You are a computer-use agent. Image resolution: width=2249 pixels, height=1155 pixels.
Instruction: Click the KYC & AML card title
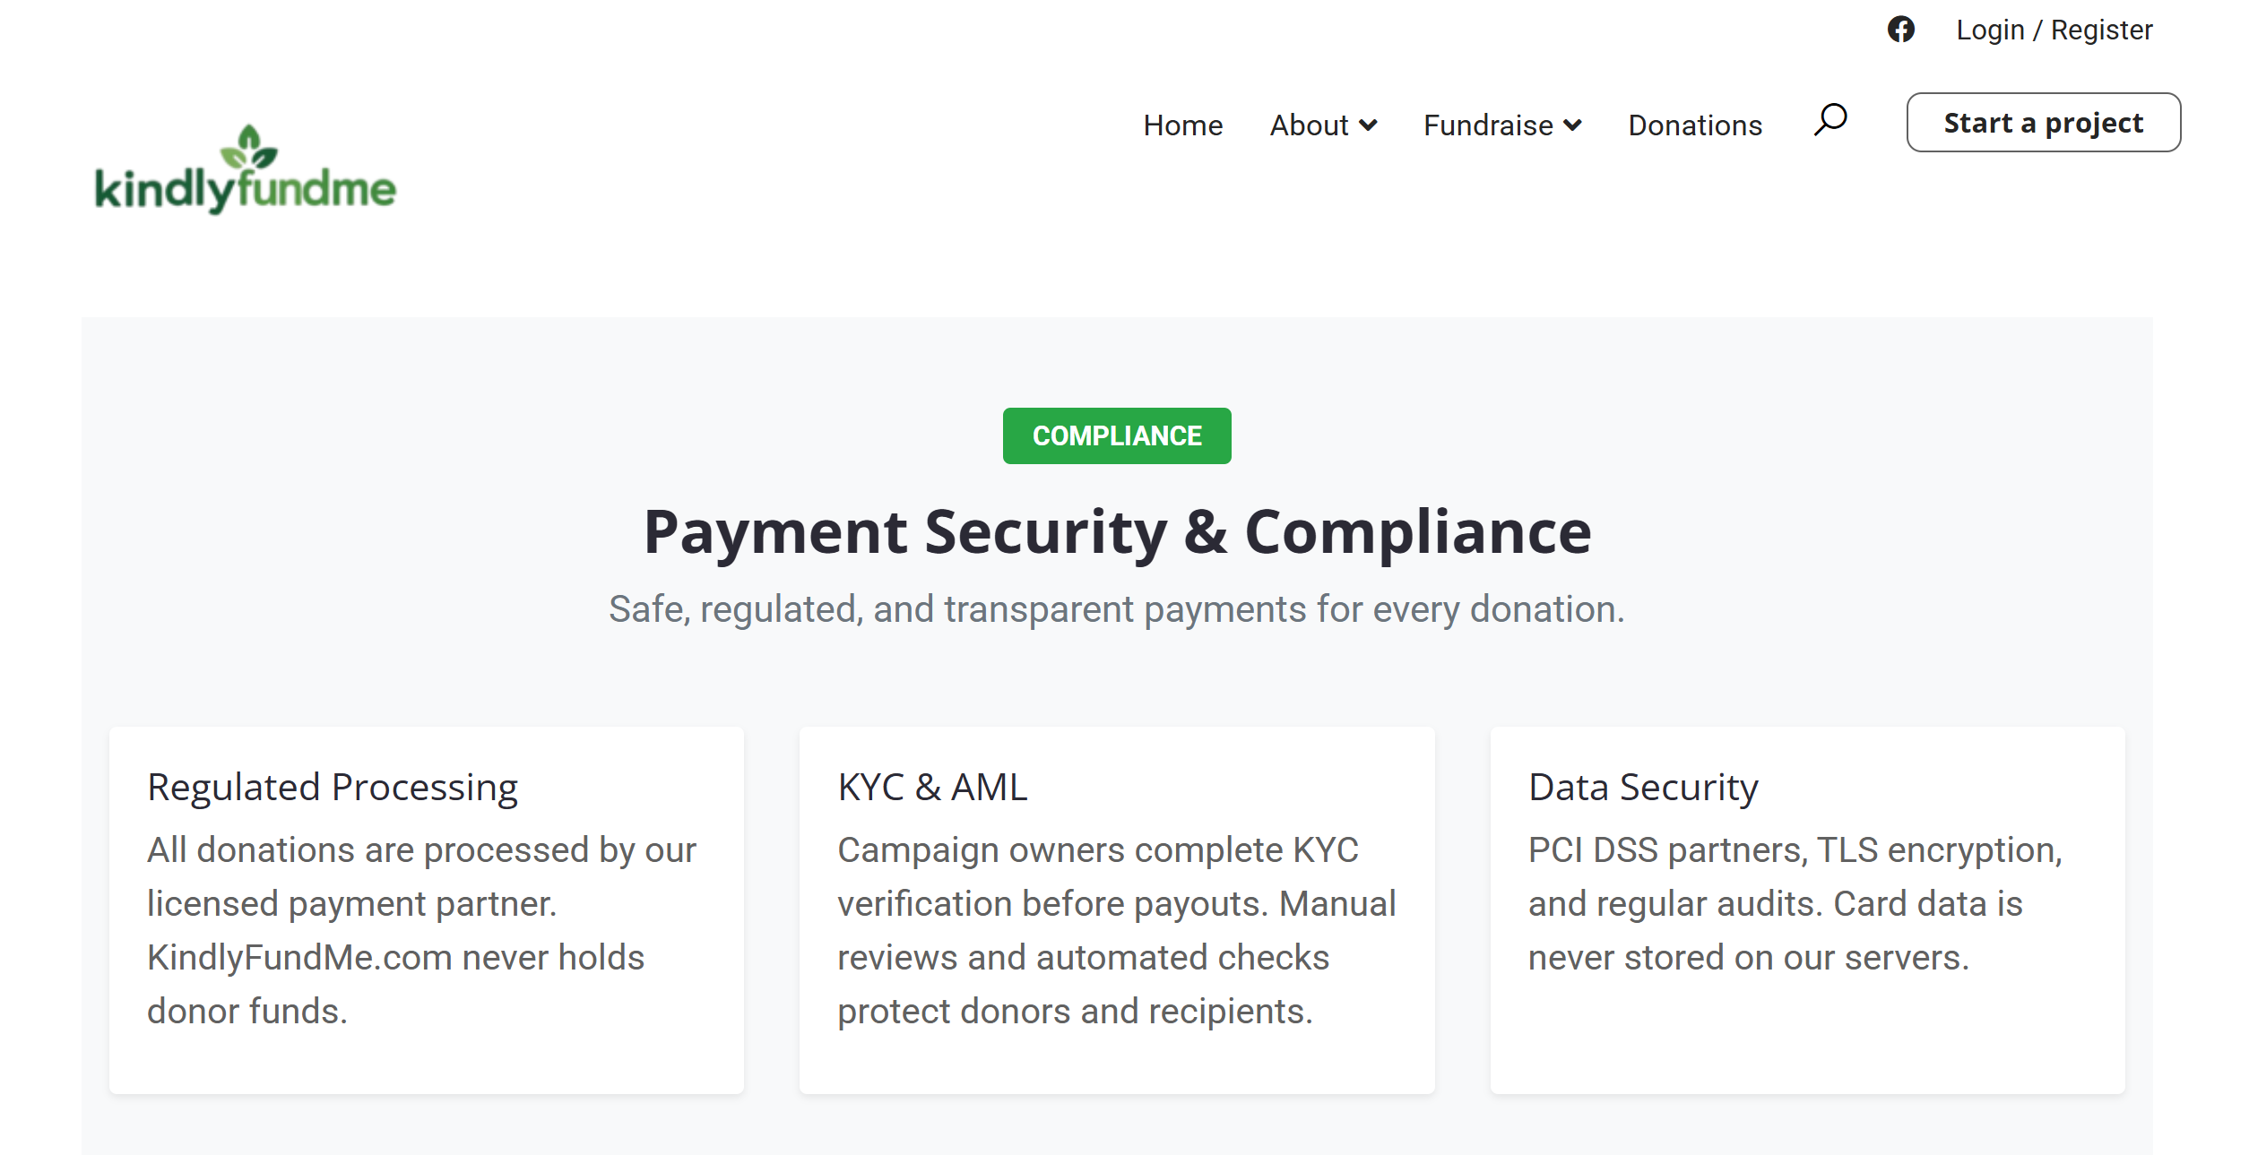[x=932, y=788]
